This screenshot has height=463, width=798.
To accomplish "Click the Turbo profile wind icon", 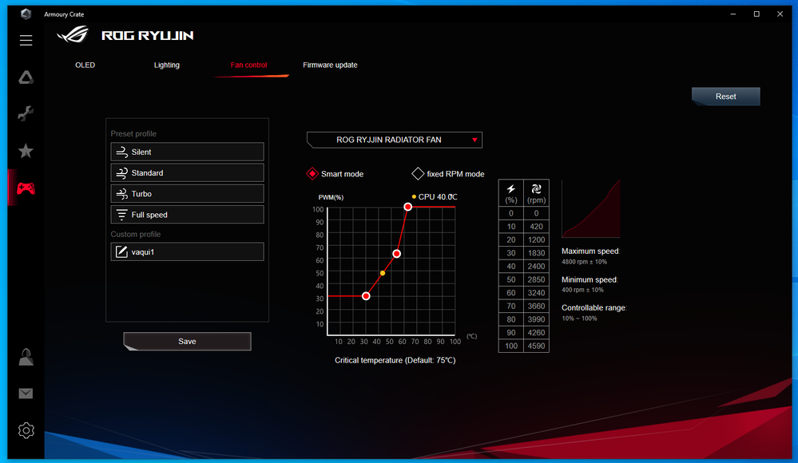I will point(121,194).
